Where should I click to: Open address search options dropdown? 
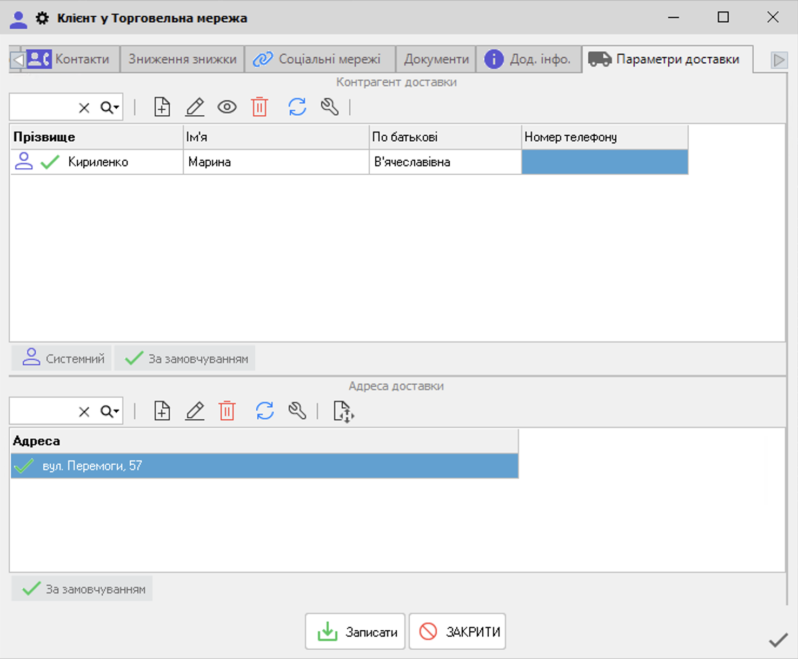(110, 412)
